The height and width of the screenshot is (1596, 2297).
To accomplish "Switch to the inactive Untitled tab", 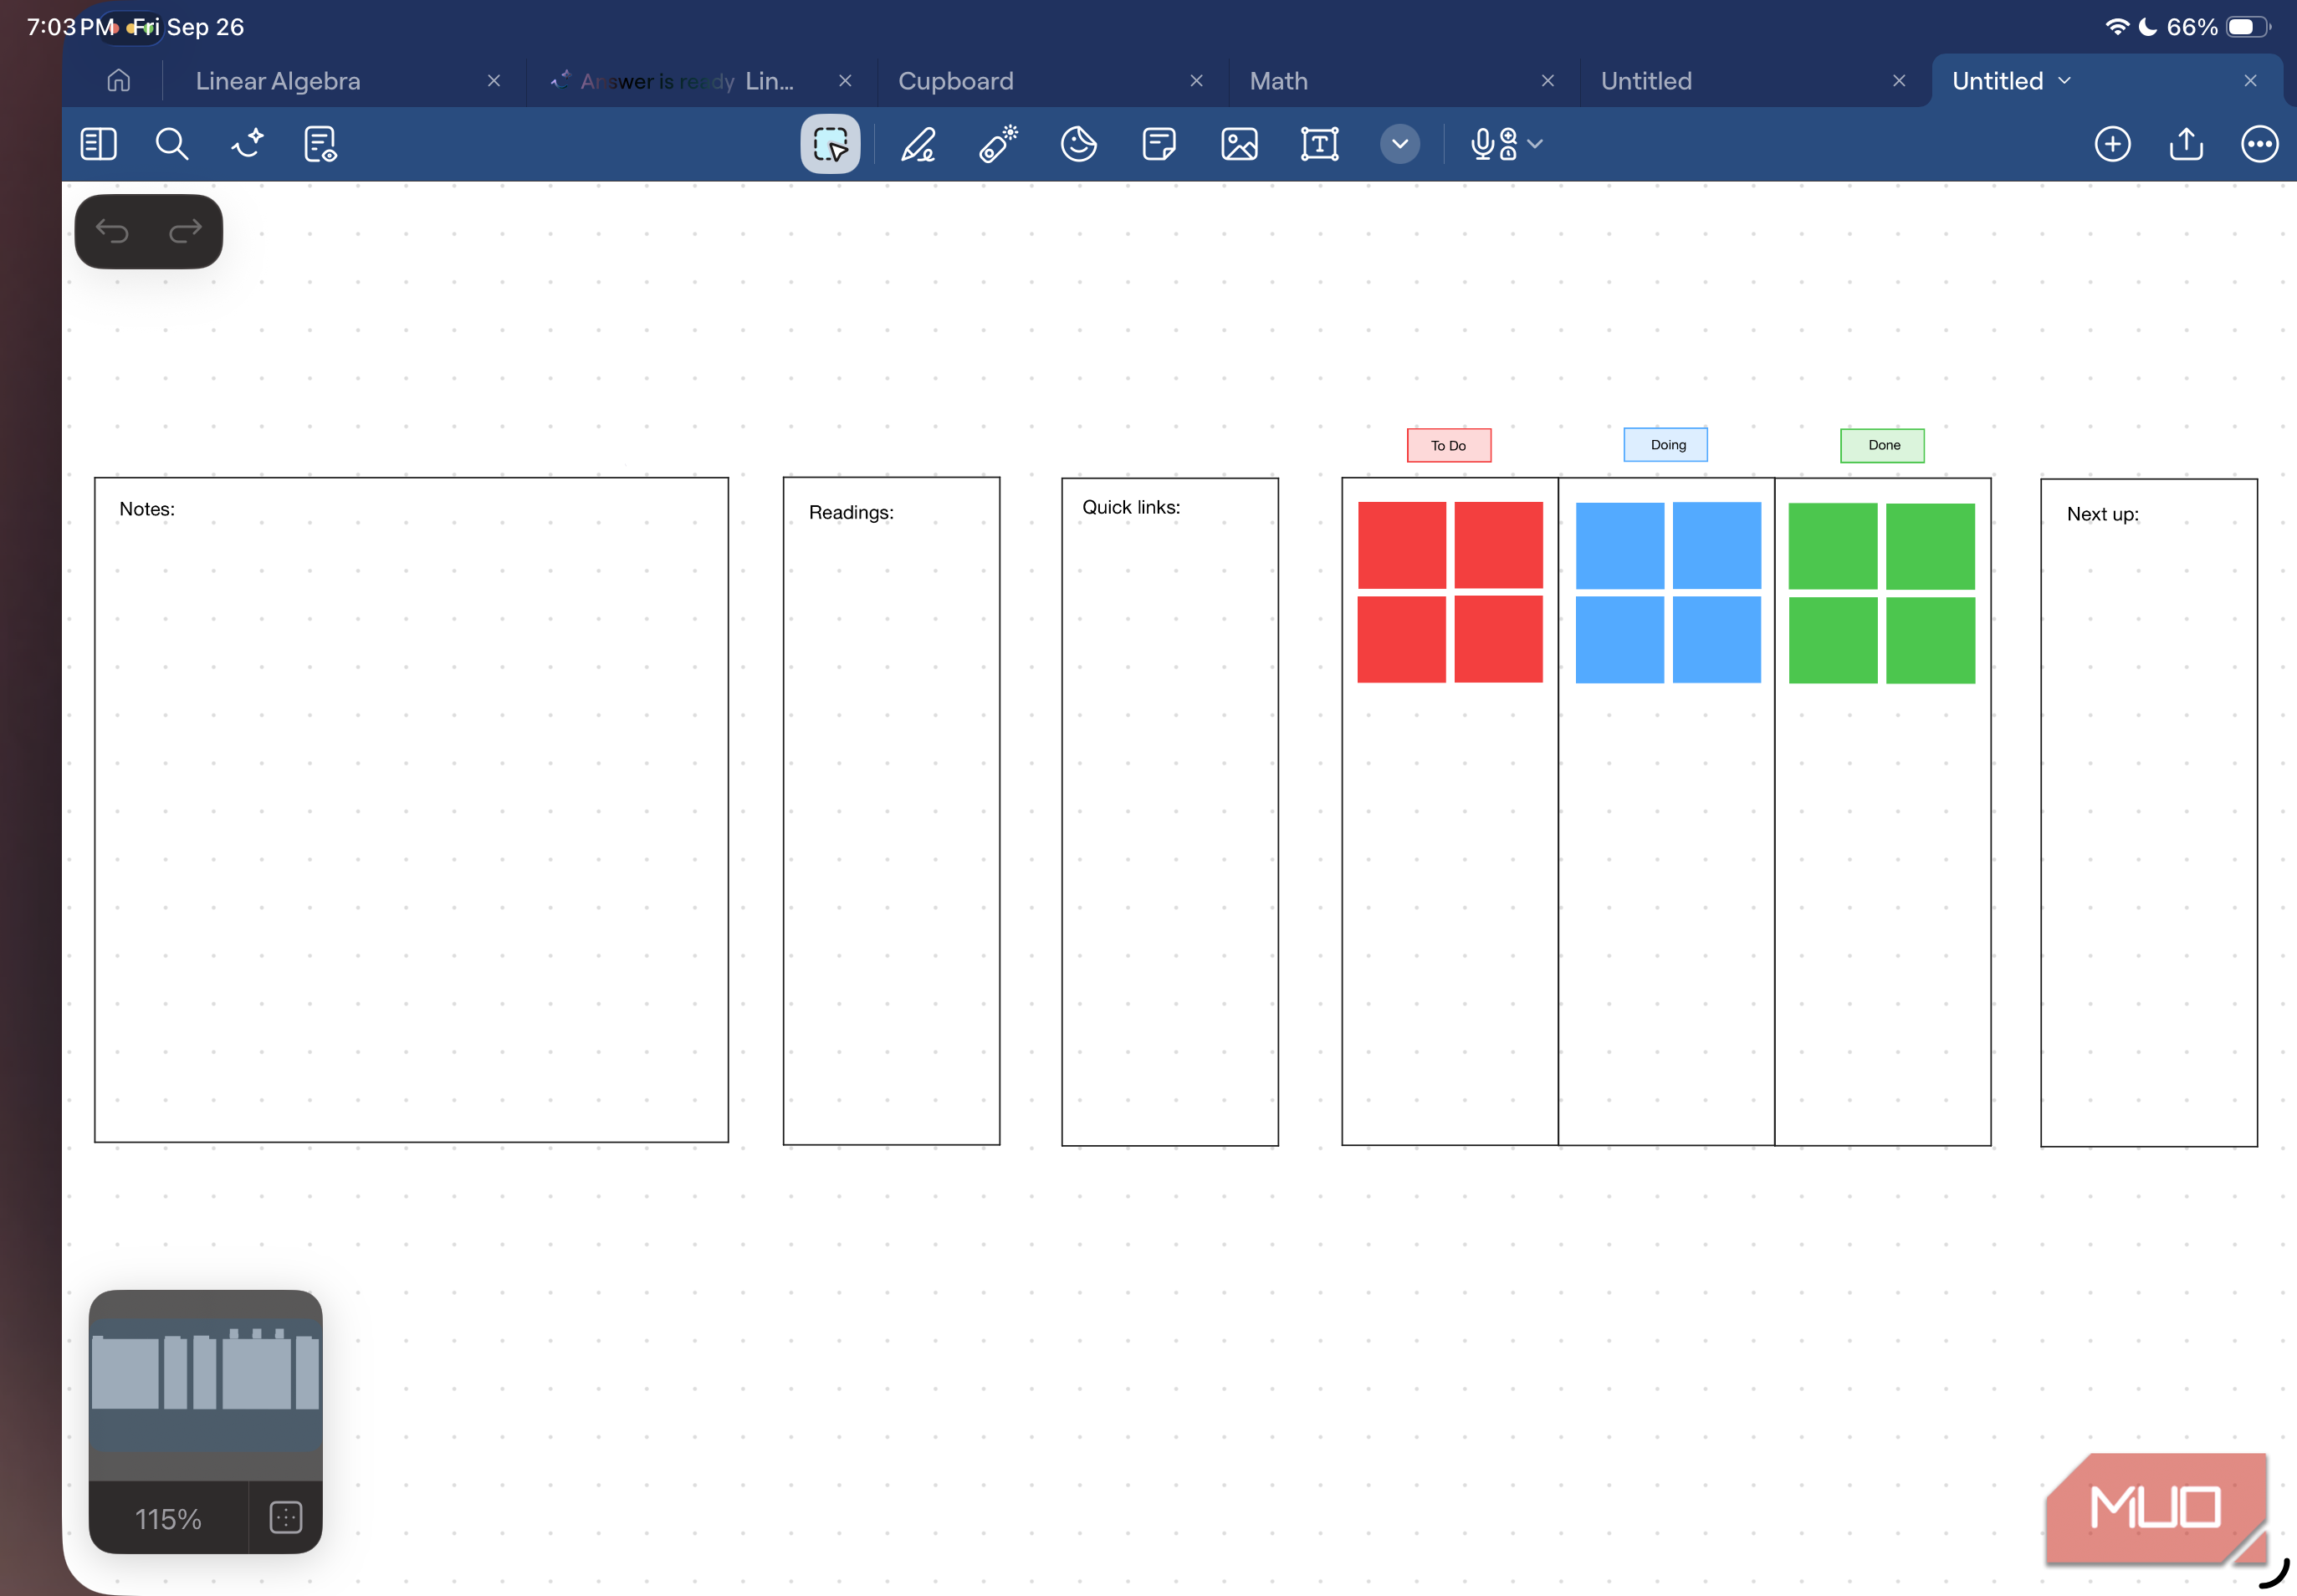I will point(1646,81).
